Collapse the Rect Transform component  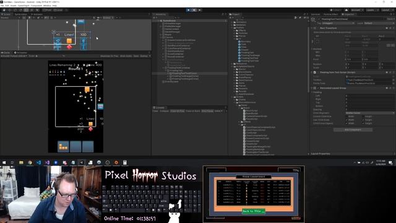tap(312, 28)
